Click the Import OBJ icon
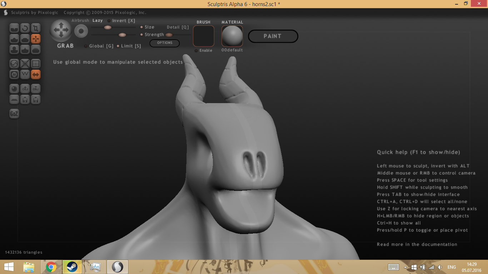The width and height of the screenshot is (488, 274). pos(25,88)
